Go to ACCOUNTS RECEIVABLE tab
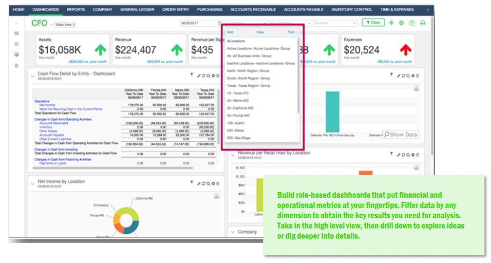491x263 pixels. [x=253, y=10]
